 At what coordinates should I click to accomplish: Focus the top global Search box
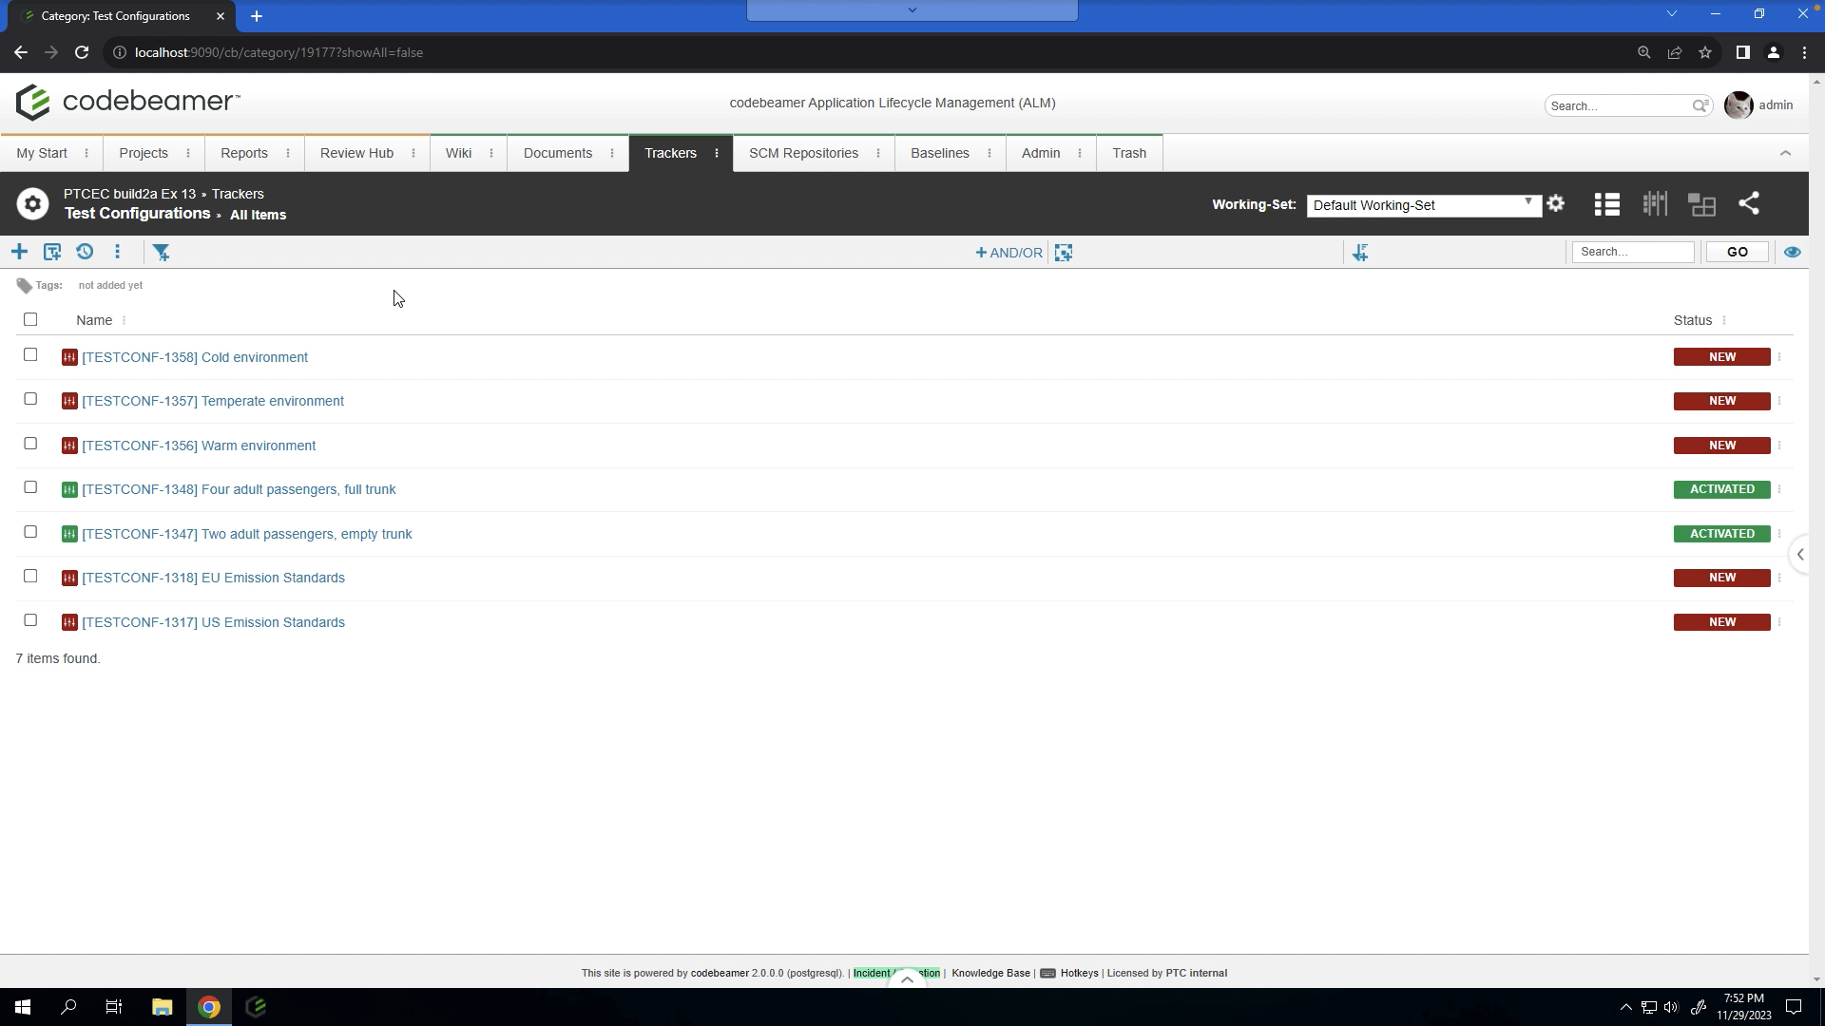(x=1621, y=105)
